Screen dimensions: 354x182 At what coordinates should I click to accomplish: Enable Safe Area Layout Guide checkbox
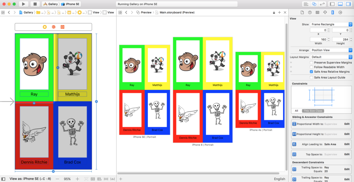[311, 77]
